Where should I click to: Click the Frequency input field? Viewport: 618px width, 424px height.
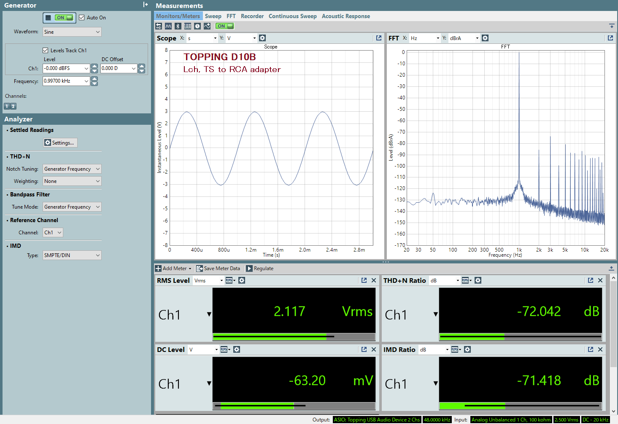click(66, 81)
